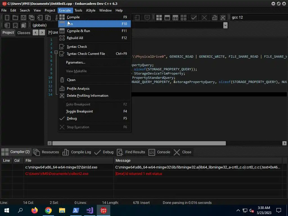Choose Run F10 in the Execute menu
288x216 pixels.
point(94,24)
